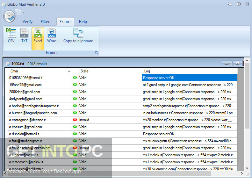This screenshot has width=252, height=178.
Task: Export the list as a CSV file
Action: point(11,35)
